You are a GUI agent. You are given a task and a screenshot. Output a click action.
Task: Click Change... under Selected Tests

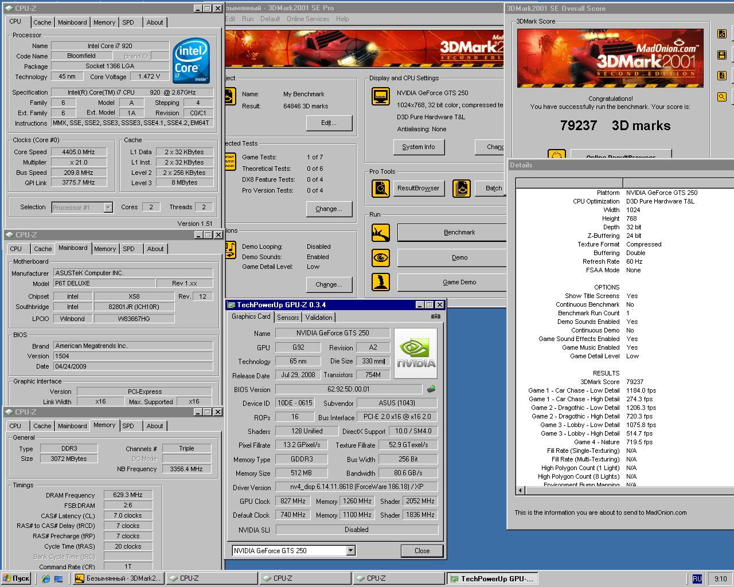[x=329, y=209]
